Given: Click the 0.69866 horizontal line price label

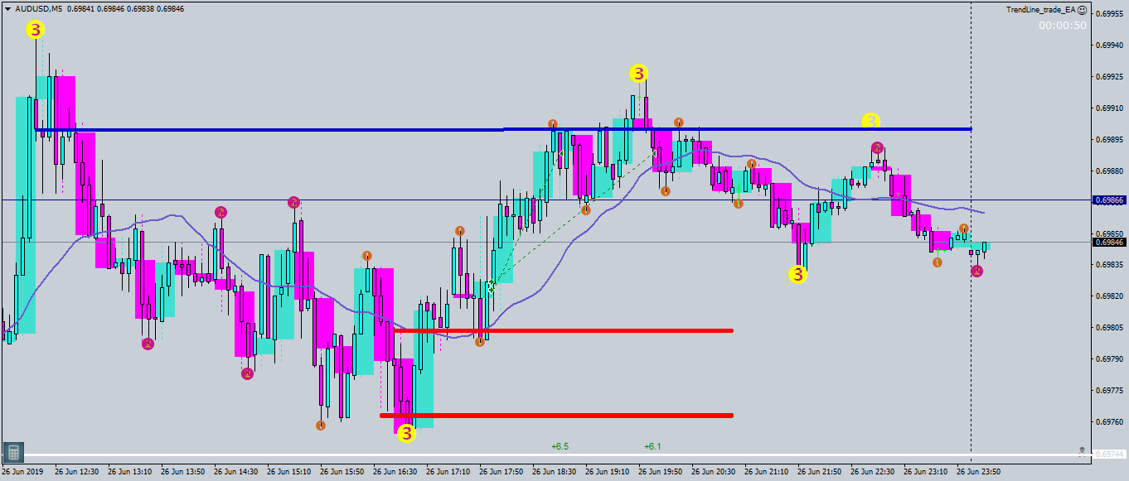Looking at the screenshot, I should 1109,200.
